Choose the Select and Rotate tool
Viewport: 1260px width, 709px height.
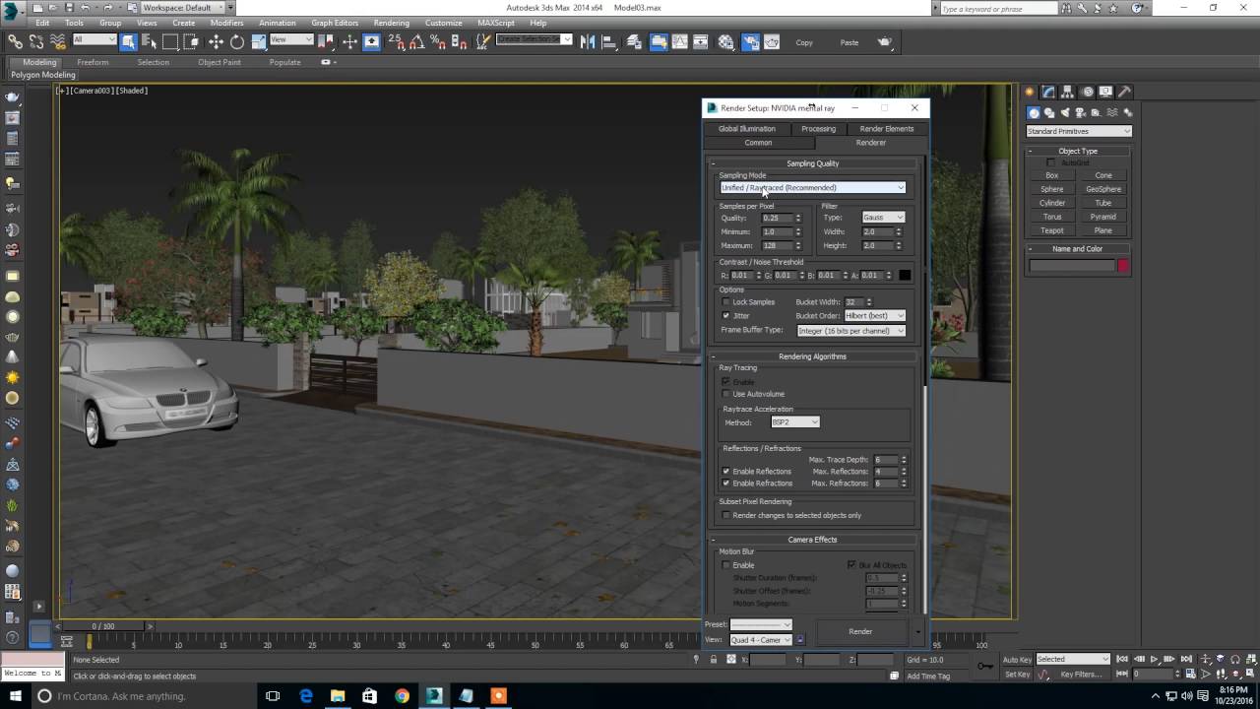point(237,42)
